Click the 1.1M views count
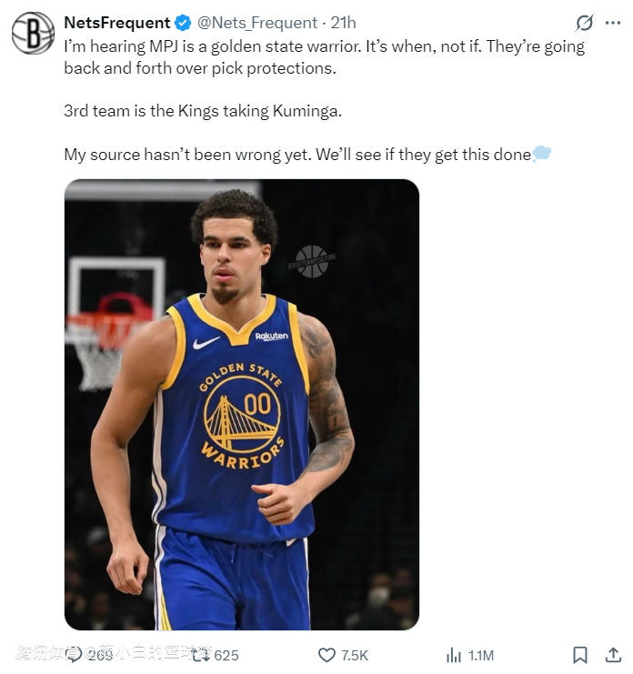Viewport: 633px width, 674px height. [481, 655]
